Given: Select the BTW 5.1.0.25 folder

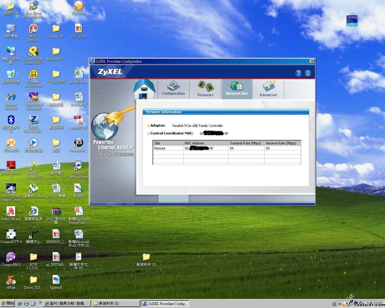Looking at the screenshot, I should pos(33,261).
